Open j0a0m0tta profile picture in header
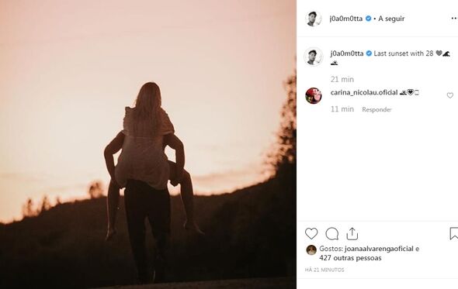 [313, 19]
